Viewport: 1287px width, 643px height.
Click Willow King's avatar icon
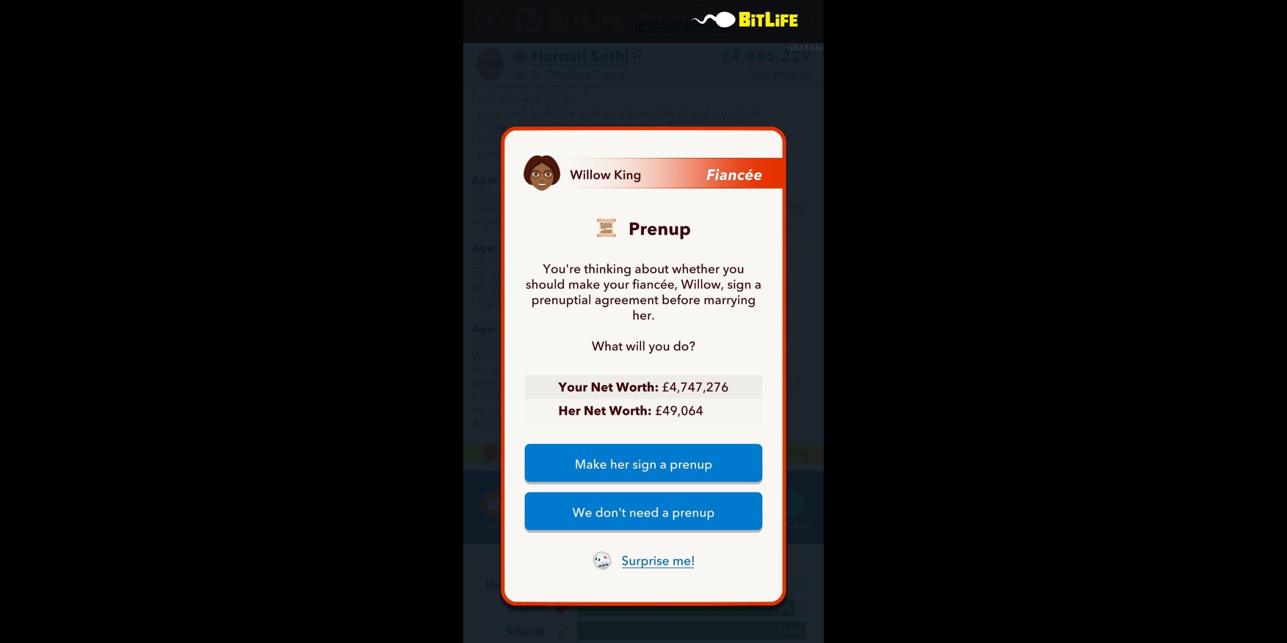541,175
